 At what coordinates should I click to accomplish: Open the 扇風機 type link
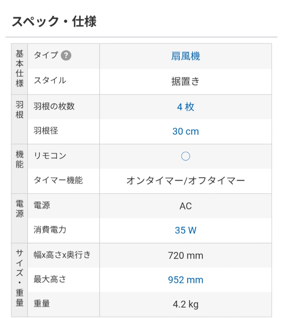point(185,56)
